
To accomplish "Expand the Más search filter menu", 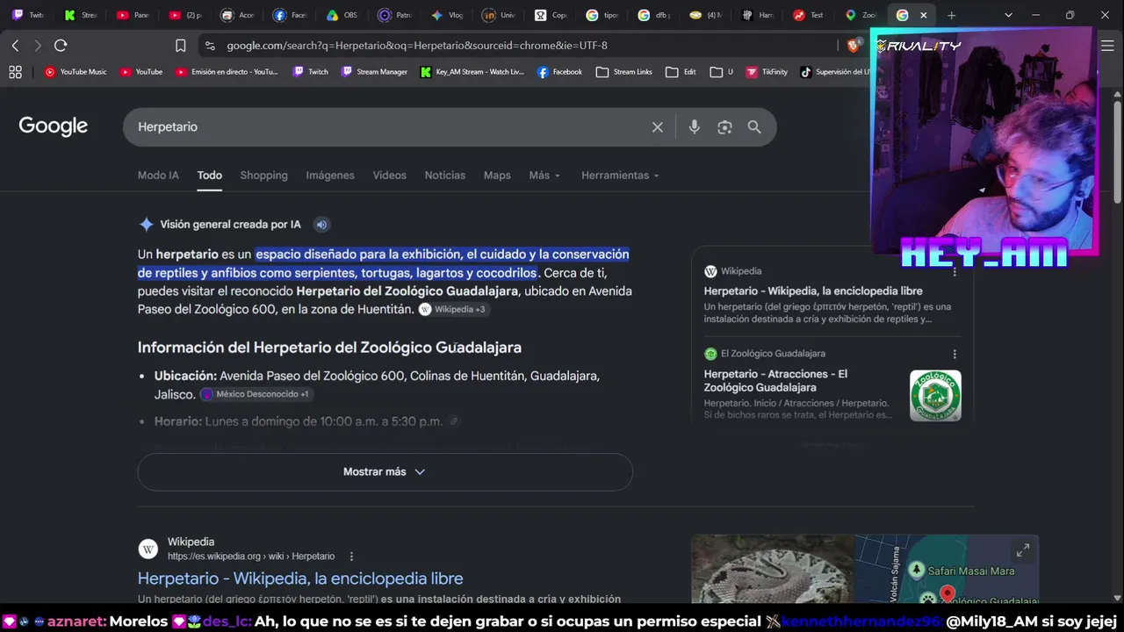I will [x=544, y=176].
